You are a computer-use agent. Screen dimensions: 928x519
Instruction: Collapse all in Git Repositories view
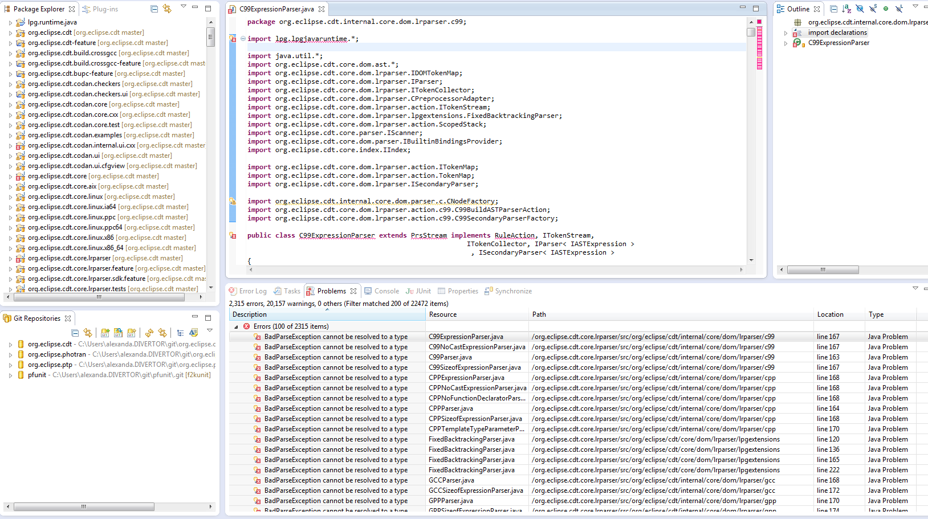[75, 333]
